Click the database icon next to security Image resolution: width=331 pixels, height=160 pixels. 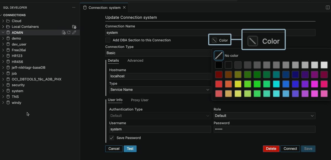[8, 85]
